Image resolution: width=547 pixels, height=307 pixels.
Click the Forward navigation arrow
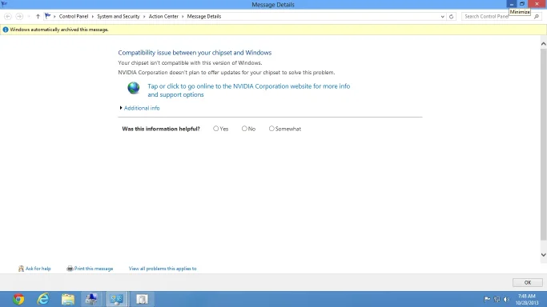(x=19, y=16)
